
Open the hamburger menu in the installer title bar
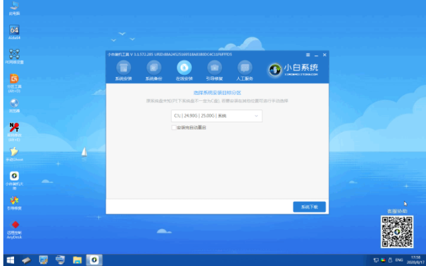[308, 55]
